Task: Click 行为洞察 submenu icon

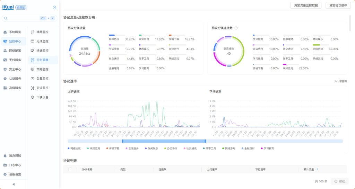Action: tap(32, 60)
